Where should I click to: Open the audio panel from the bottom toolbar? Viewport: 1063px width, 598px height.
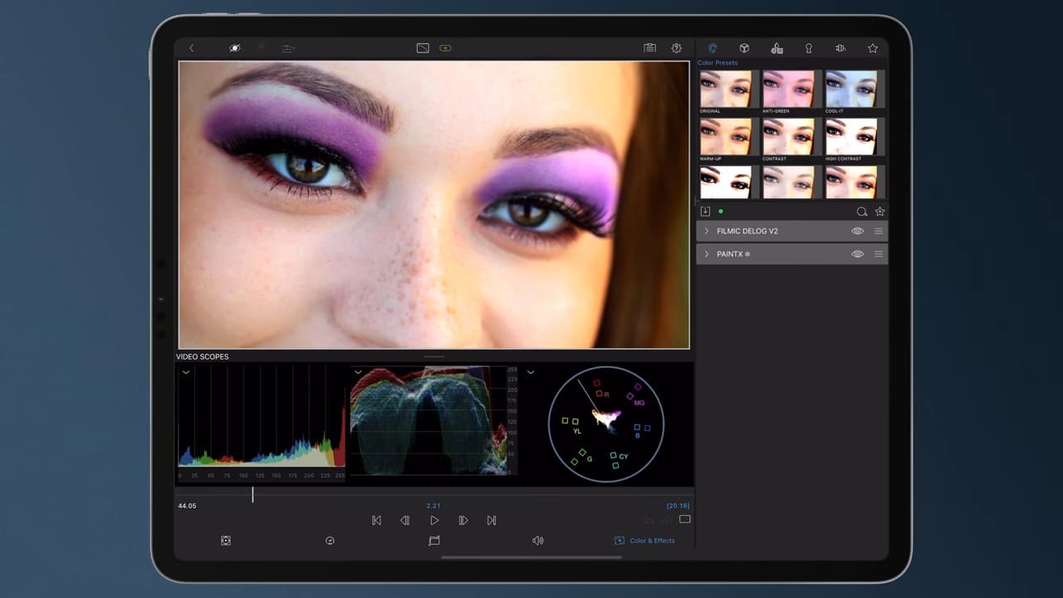pos(538,540)
